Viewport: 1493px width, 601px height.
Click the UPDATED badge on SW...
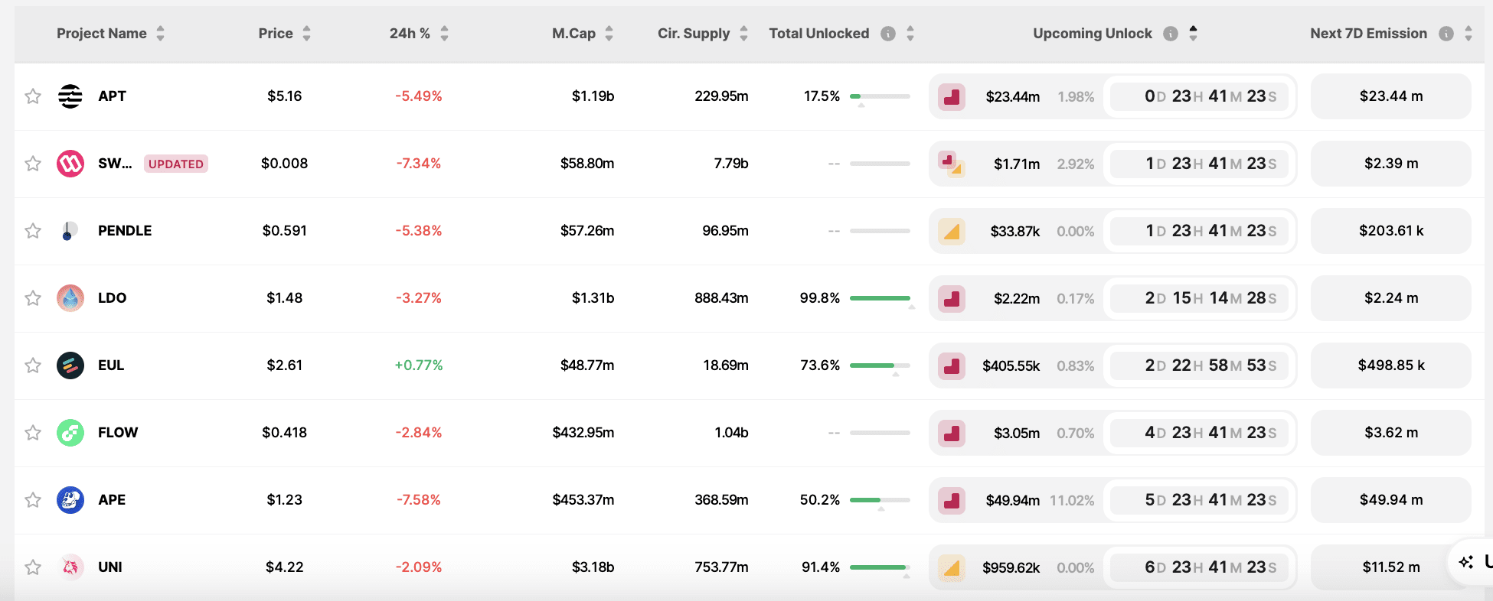click(176, 164)
